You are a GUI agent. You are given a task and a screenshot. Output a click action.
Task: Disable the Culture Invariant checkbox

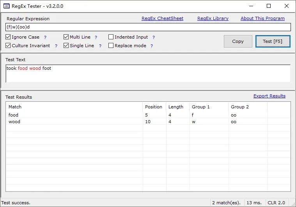coord(8,46)
